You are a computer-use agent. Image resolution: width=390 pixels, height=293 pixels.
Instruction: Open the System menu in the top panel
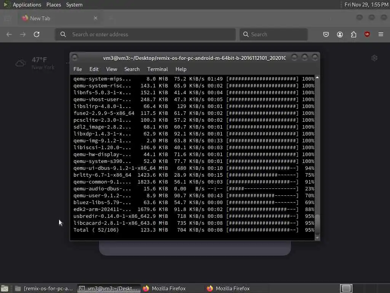tap(74, 5)
